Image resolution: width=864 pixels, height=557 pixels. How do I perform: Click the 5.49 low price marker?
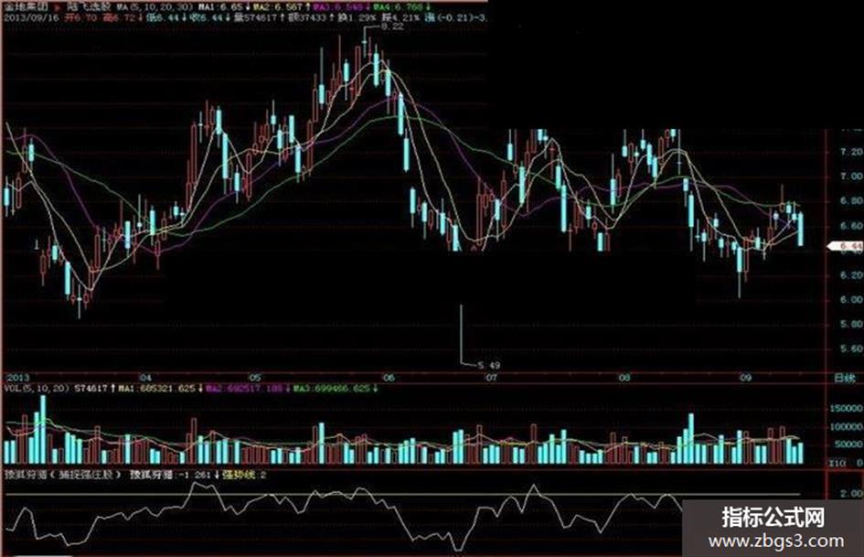tap(489, 365)
